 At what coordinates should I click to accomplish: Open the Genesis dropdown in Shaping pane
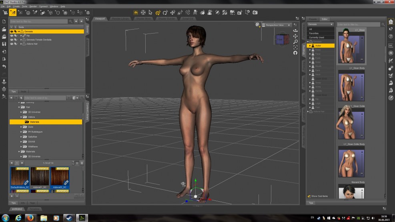tap(320, 24)
